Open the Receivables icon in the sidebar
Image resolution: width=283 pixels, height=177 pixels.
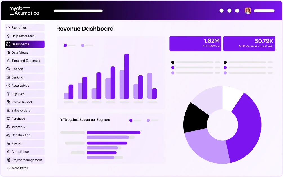(8, 86)
